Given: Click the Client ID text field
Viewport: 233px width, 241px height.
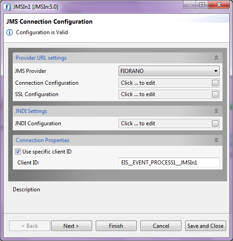Looking at the screenshot, I should click(169, 163).
